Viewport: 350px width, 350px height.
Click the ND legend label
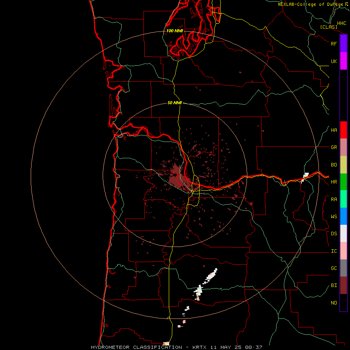point(334,303)
